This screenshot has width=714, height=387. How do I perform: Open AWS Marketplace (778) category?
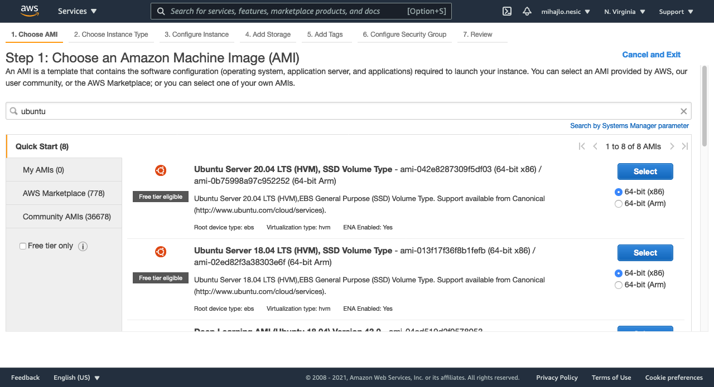(x=64, y=193)
